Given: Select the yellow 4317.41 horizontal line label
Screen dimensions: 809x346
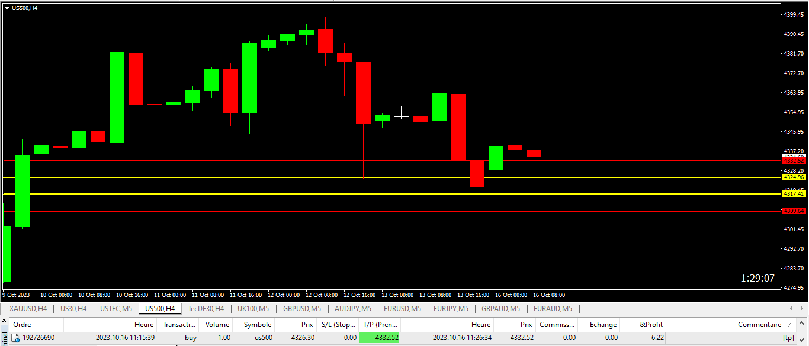Looking at the screenshot, I should click(x=794, y=194).
